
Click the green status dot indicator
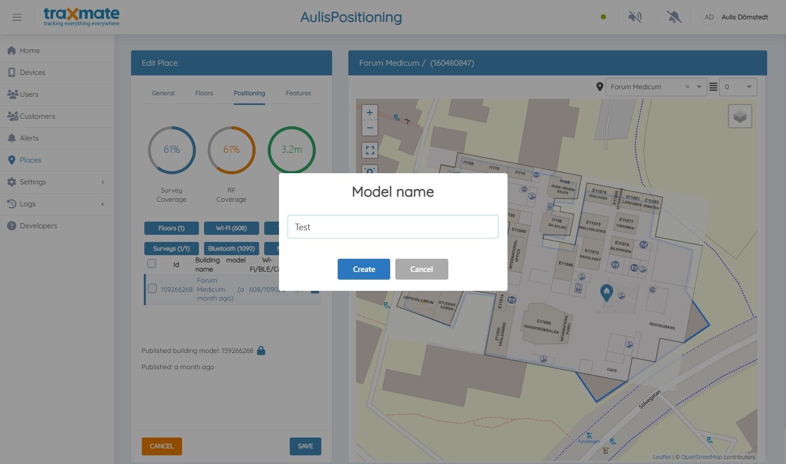coord(603,17)
